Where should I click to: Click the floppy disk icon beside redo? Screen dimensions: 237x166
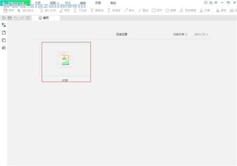[28, 18]
